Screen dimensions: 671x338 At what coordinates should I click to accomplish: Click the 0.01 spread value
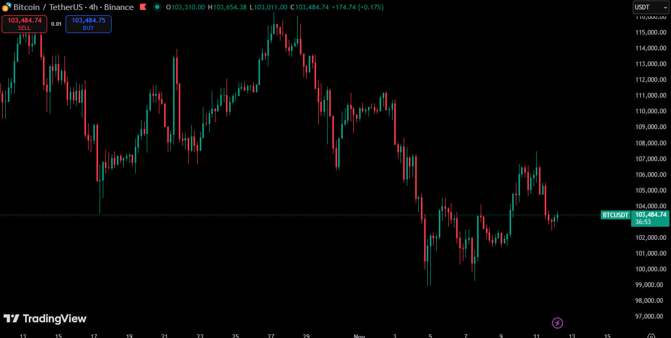tap(56, 24)
